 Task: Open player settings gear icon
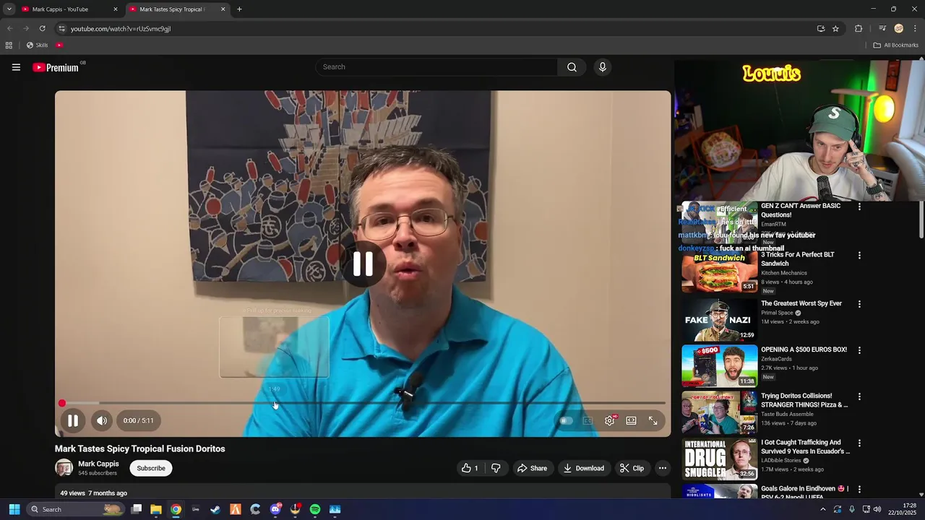click(610, 420)
